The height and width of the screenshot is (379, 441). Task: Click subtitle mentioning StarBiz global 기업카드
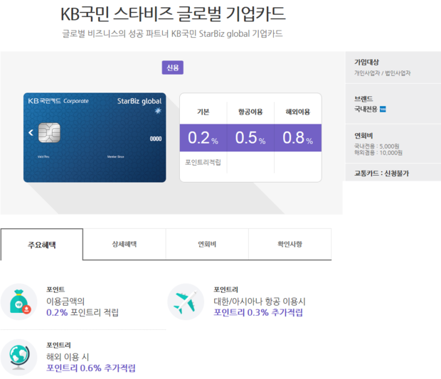point(172,33)
